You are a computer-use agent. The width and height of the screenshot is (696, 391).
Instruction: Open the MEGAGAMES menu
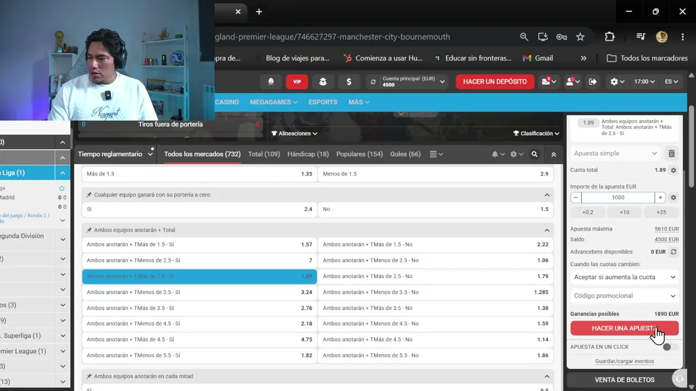point(274,102)
